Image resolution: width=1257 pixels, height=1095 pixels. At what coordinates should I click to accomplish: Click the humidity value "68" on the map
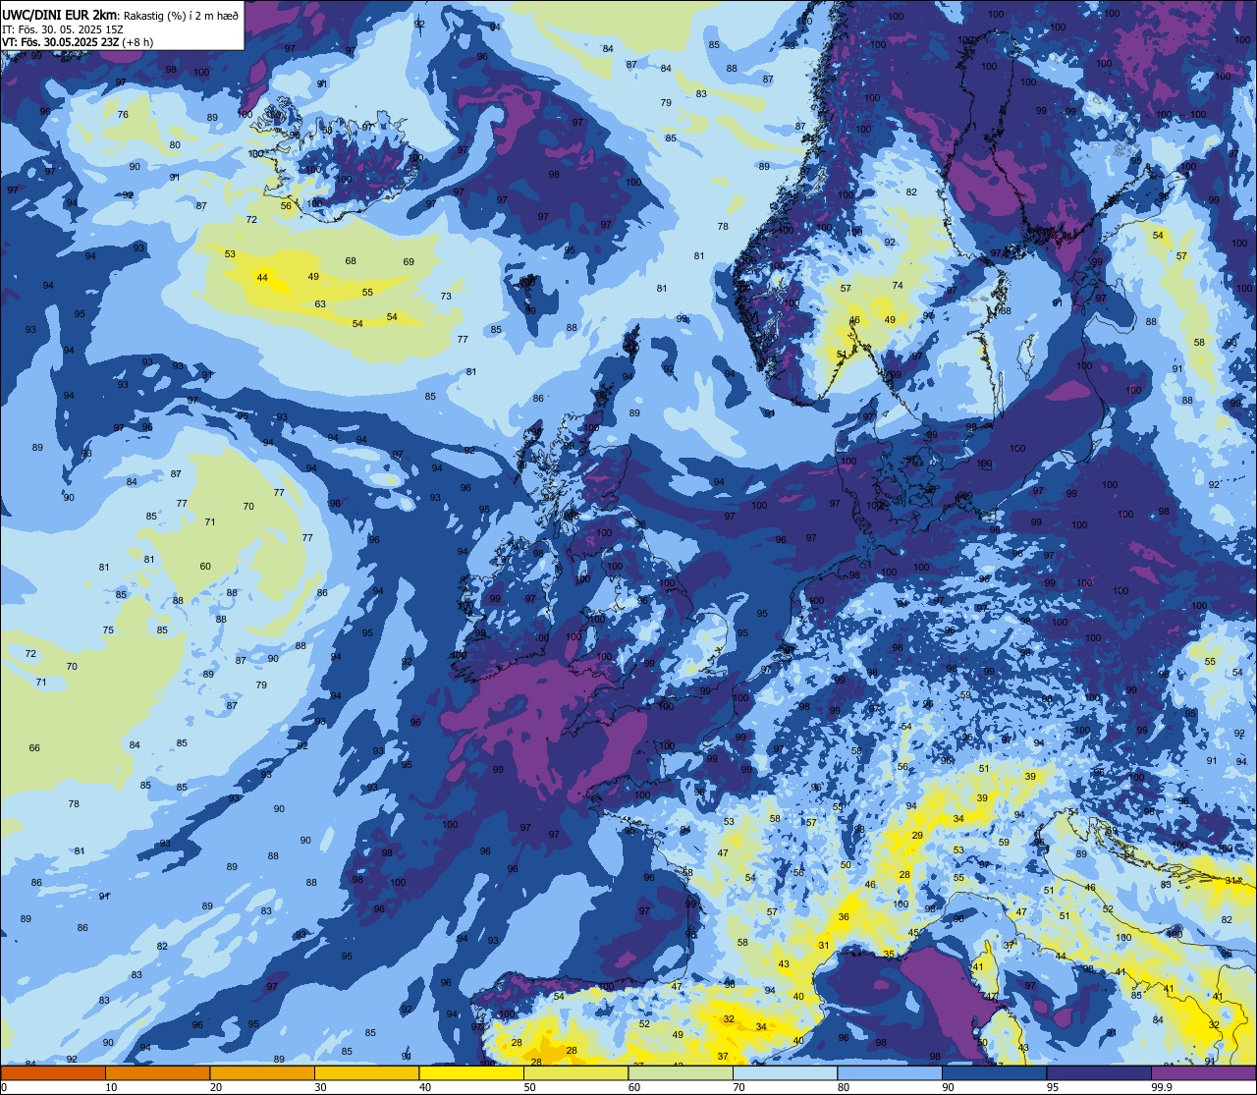pos(351,261)
